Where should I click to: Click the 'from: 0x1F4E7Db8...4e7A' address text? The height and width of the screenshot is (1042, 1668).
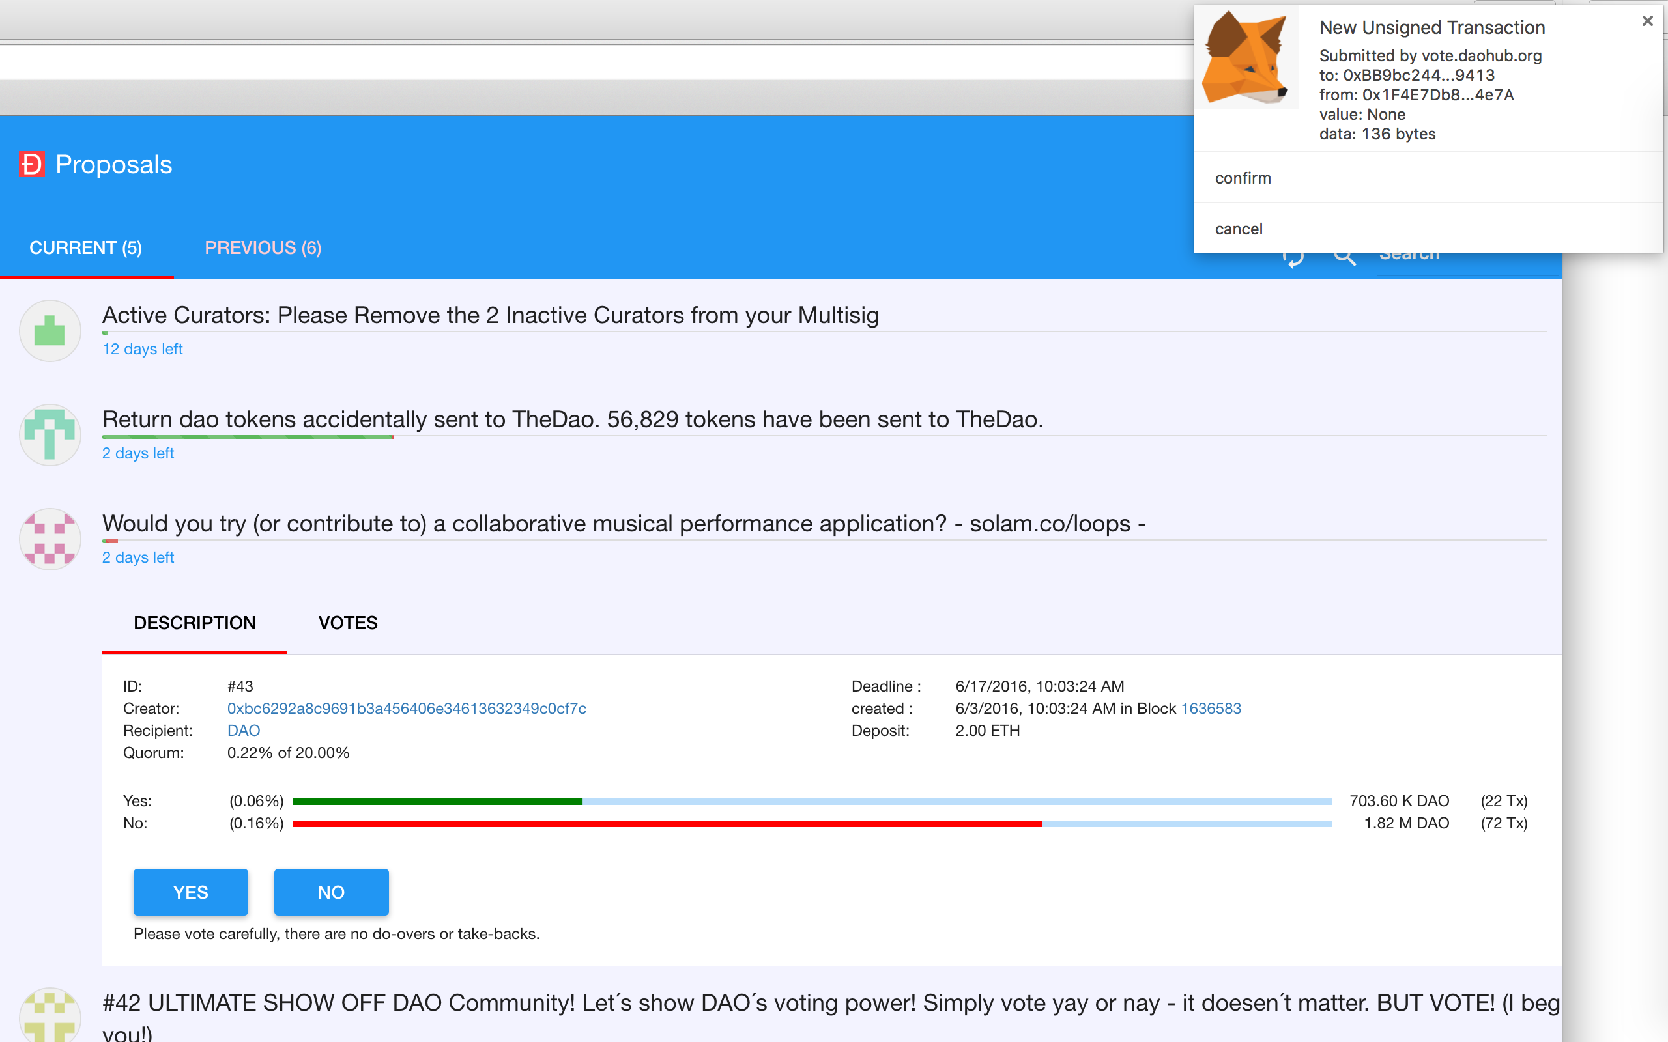coord(1416,94)
